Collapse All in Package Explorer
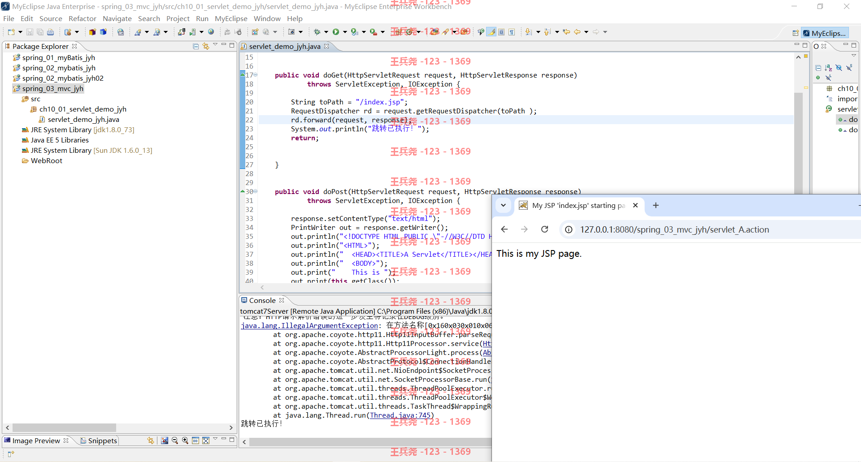Viewport: 861px width, 462px height. point(196,46)
